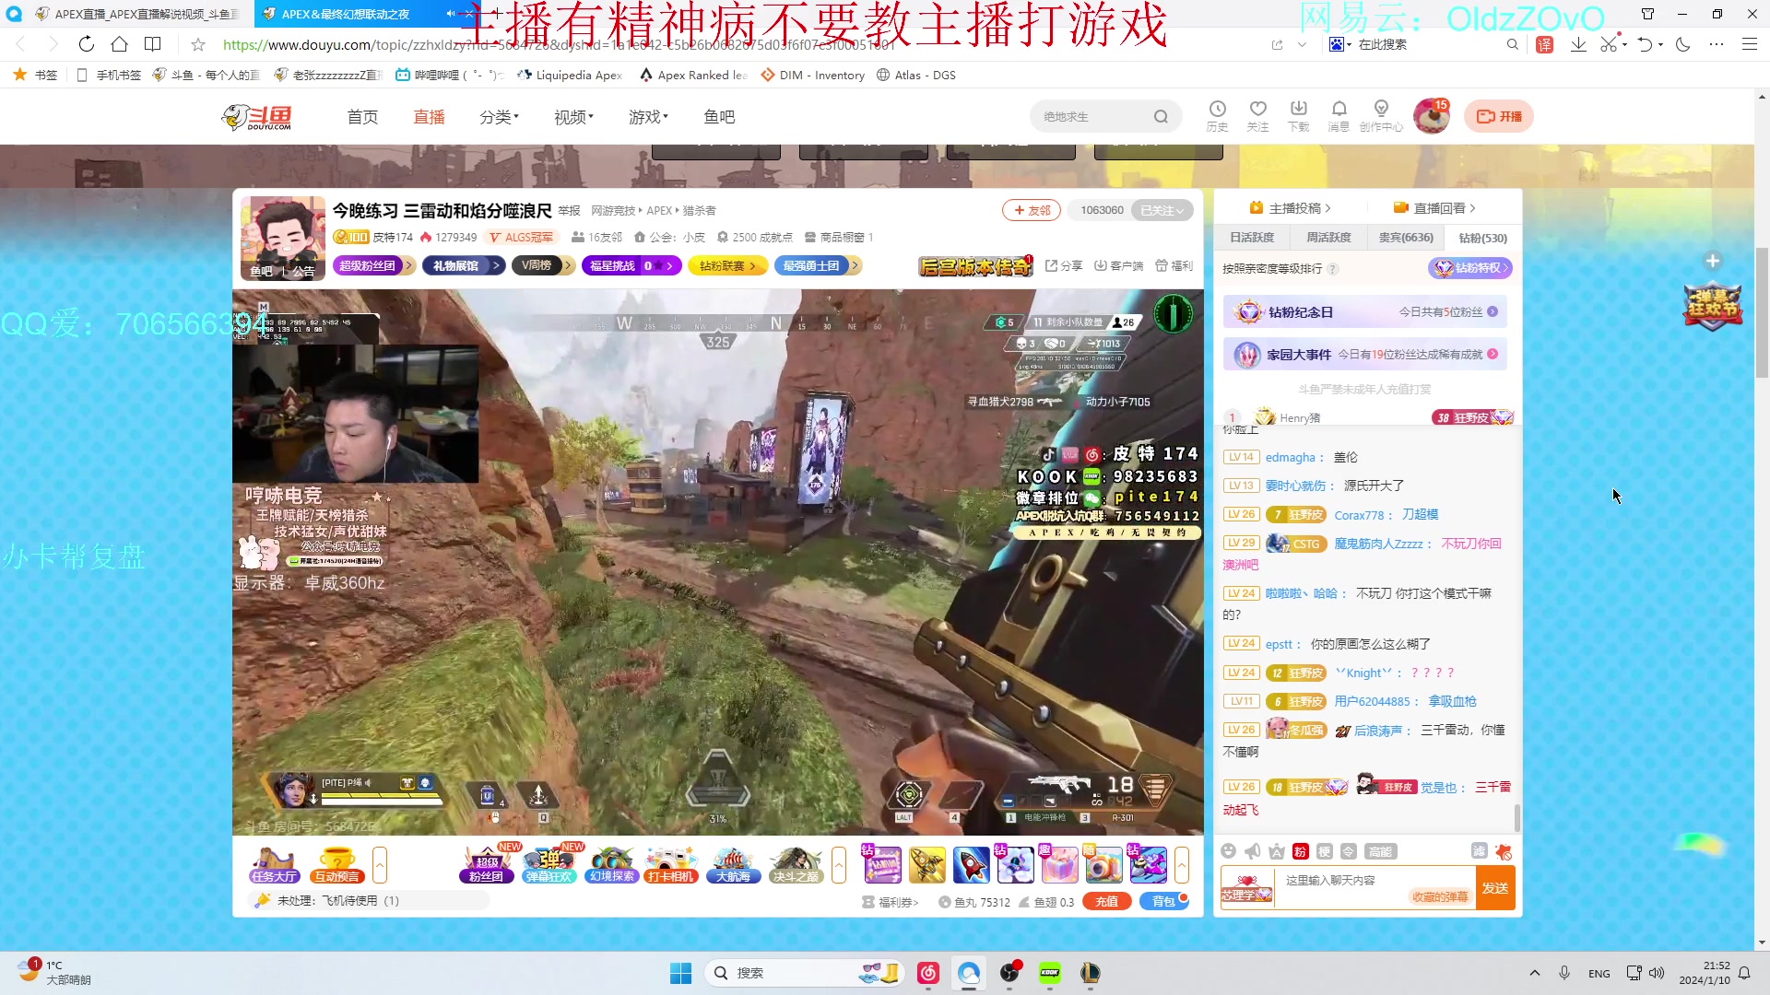
Task: Switch to the 周活跃度 tab
Action: pyautogui.click(x=1328, y=238)
